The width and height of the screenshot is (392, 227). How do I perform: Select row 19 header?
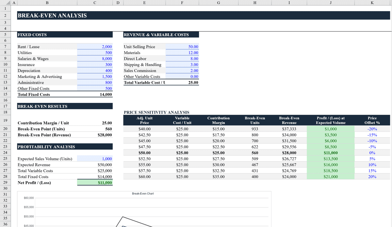tap(5, 120)
